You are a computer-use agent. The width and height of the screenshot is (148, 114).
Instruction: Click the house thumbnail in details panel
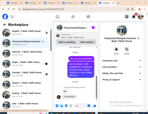coord(122,30)
